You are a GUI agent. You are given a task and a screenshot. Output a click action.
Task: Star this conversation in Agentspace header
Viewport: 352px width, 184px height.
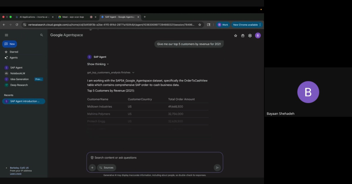236,36
